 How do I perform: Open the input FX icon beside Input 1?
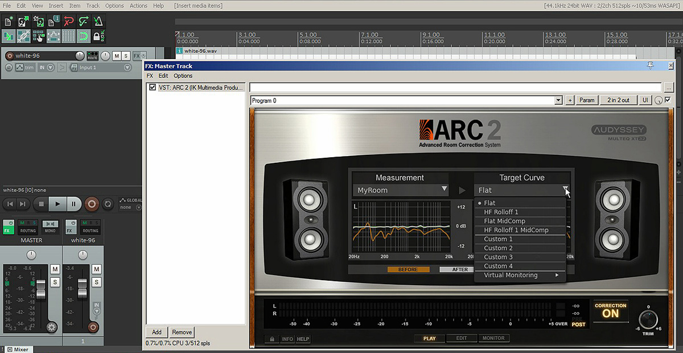tap(74, 68)
